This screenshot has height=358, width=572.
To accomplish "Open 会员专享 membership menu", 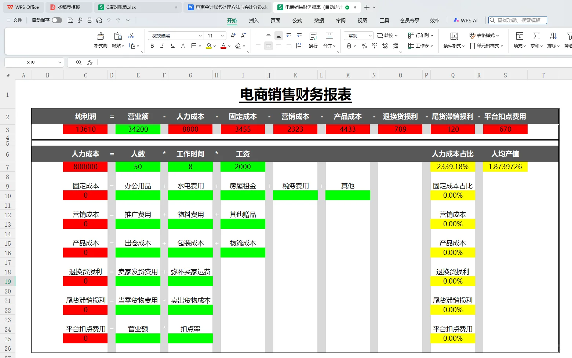I will tap(410, 21).
